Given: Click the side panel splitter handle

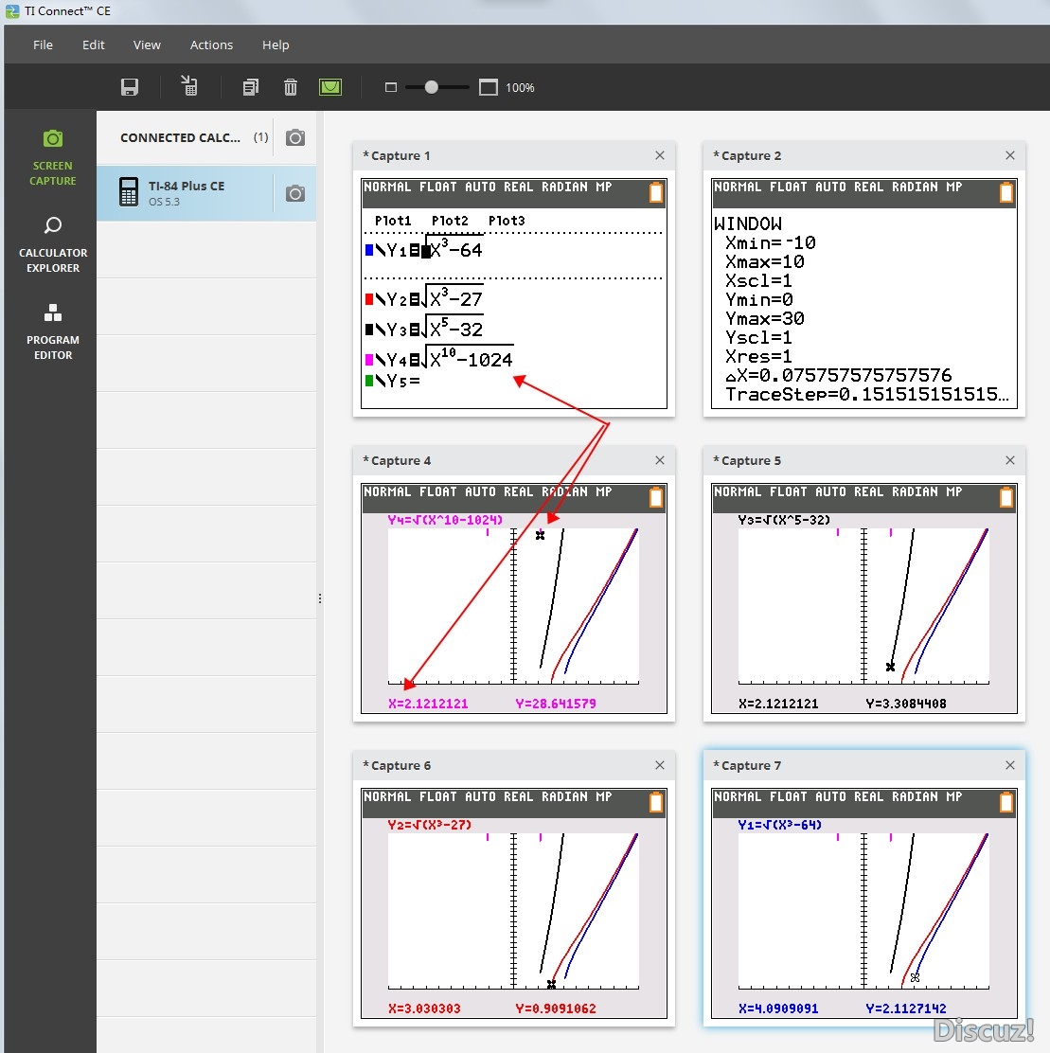Looking at the screenshot, I should point(320,598).
